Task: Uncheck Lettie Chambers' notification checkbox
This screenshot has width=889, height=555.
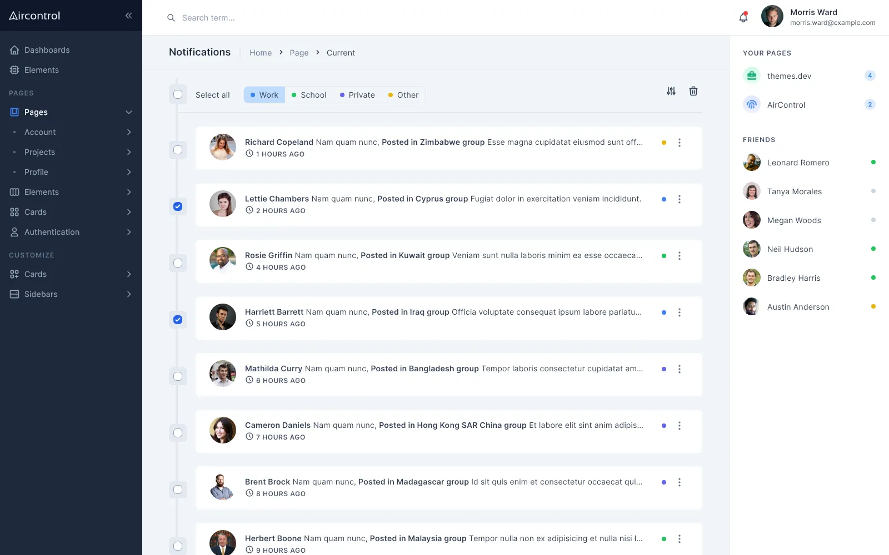Action: 178,206
